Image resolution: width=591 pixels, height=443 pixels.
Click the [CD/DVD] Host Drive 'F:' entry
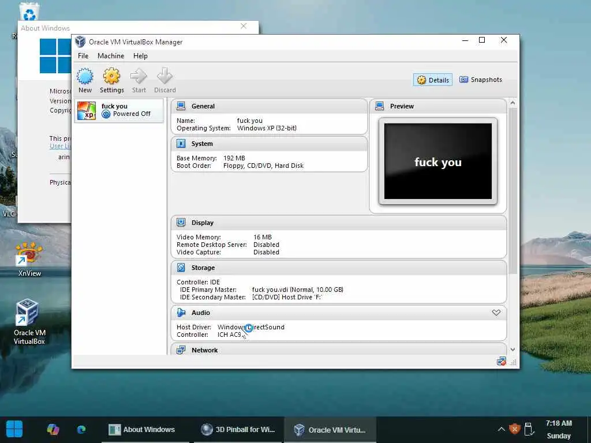[287, 297]
